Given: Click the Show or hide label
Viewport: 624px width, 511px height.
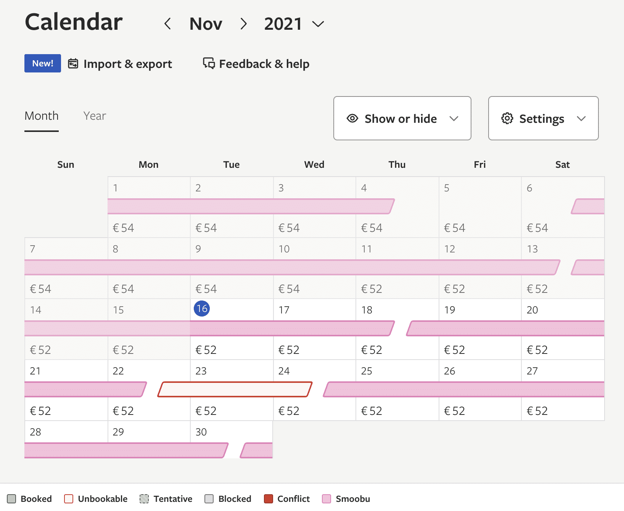Looking at the screenshot, I should pyautogui.click(x=400, y=119).
